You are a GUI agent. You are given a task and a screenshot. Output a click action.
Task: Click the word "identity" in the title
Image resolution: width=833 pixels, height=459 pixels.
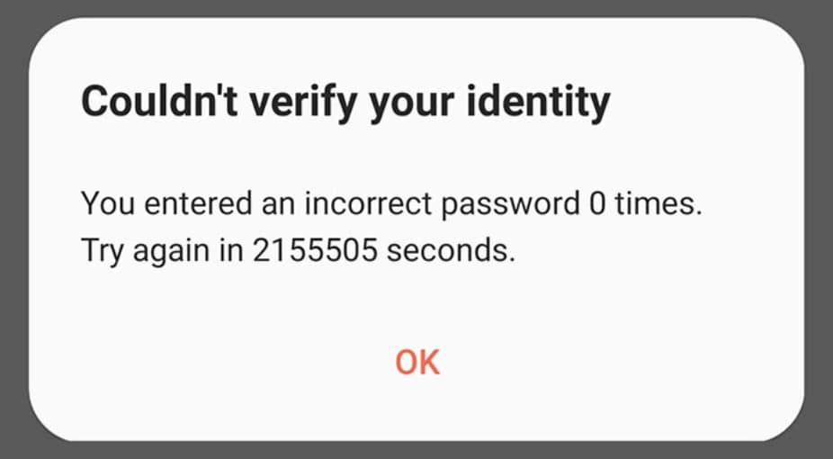tap(536, 103)
